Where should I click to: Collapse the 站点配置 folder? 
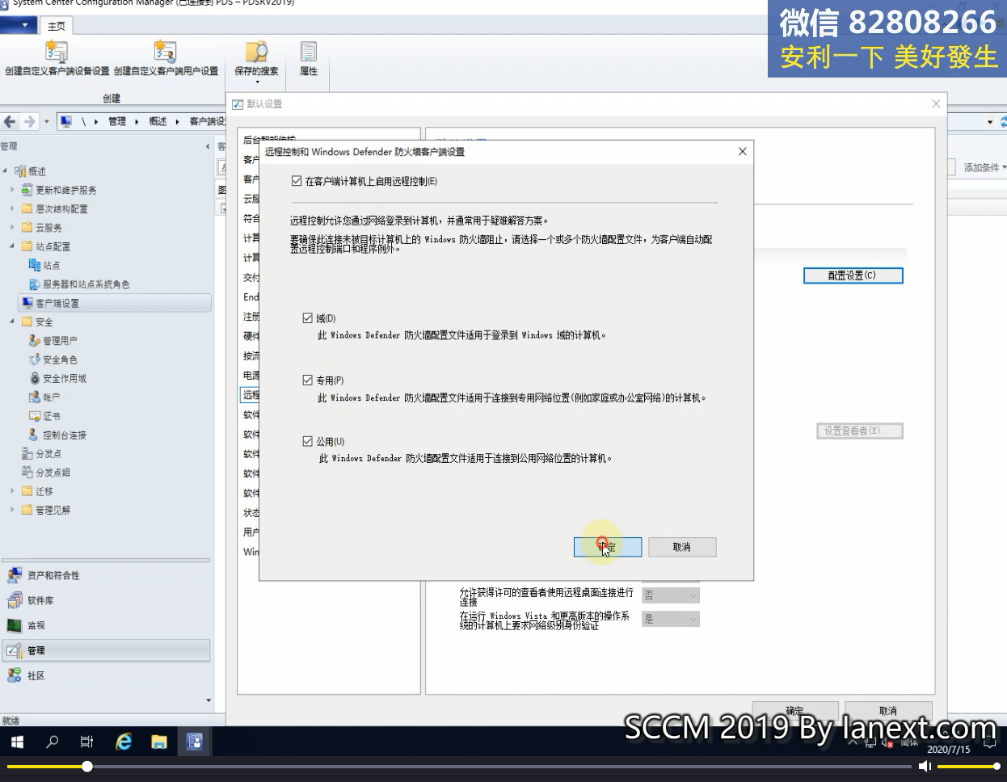click(x=12, y=246)
